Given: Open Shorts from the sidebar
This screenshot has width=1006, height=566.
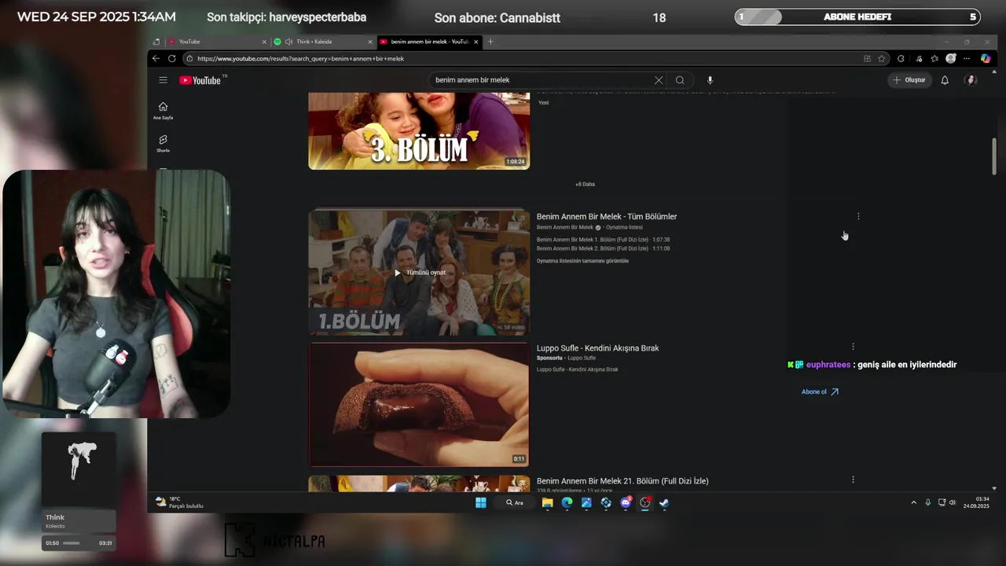Looking at the screenshot, I should point(163,143).
